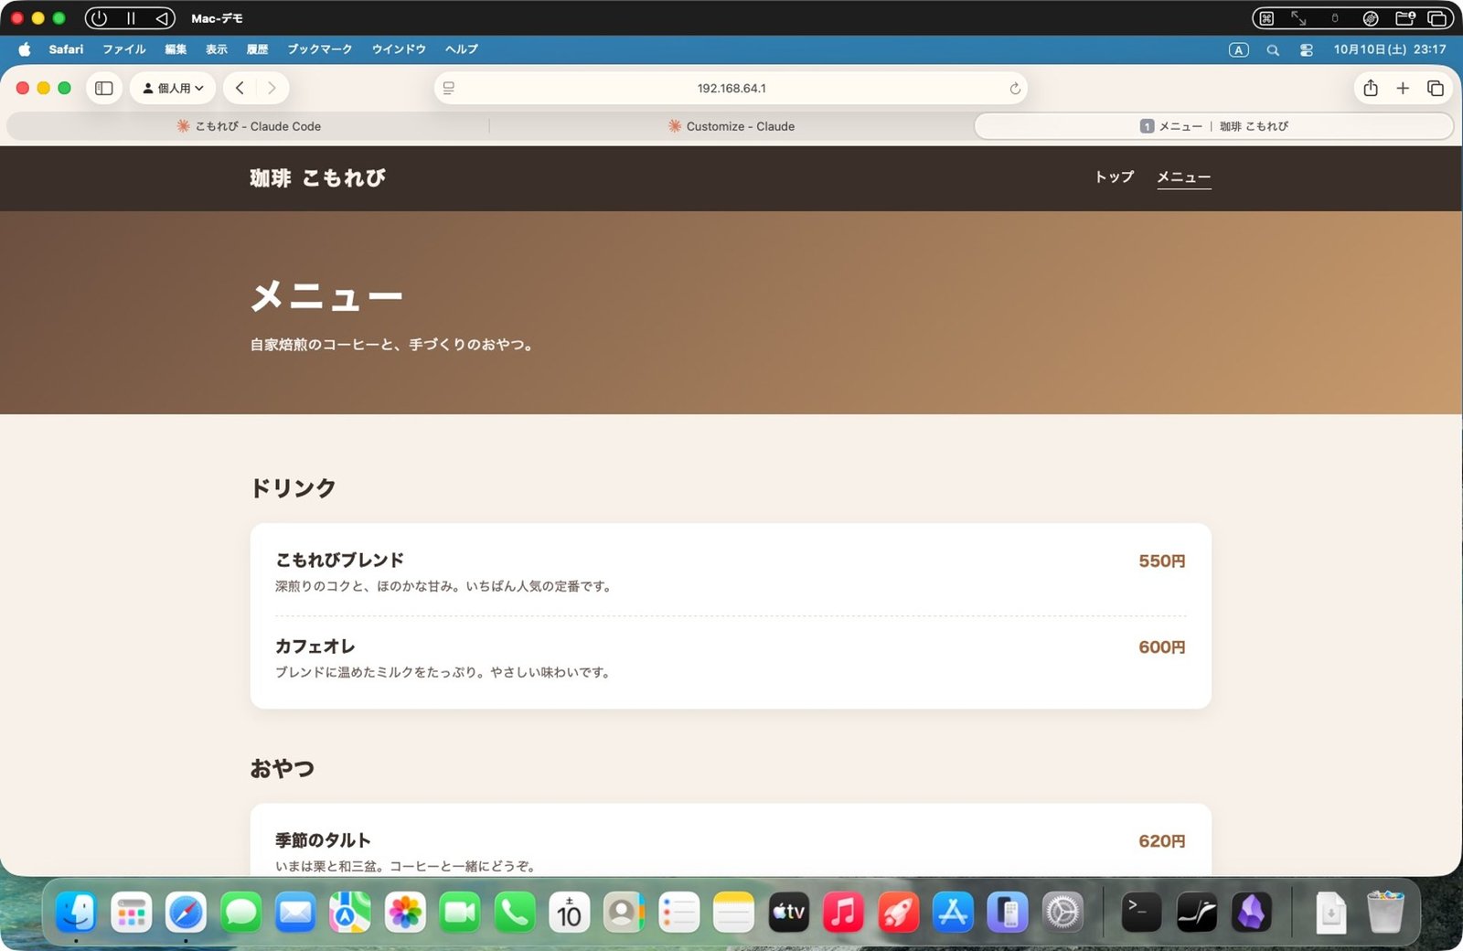Click the disc drive icon in VM title bar

click(1371, 18)
